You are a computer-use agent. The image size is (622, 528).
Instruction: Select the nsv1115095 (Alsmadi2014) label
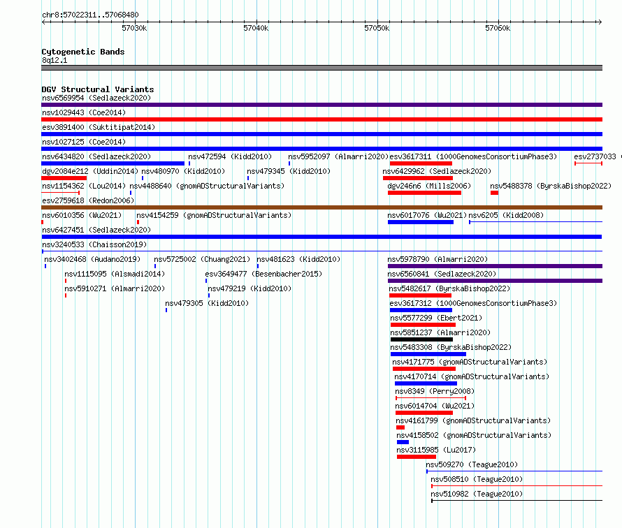click(x=115, y=274)
